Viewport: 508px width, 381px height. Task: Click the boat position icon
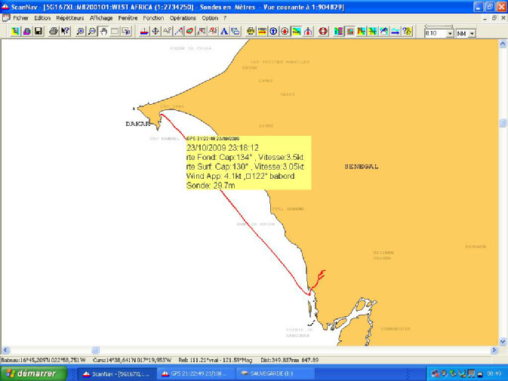(144, 32)
